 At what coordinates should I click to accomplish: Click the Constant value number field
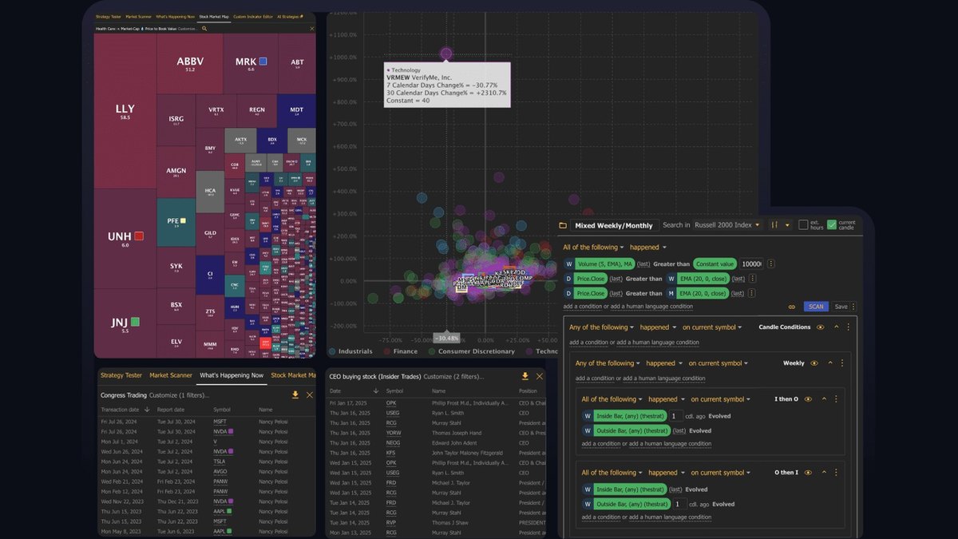click(x=752, y=264)
